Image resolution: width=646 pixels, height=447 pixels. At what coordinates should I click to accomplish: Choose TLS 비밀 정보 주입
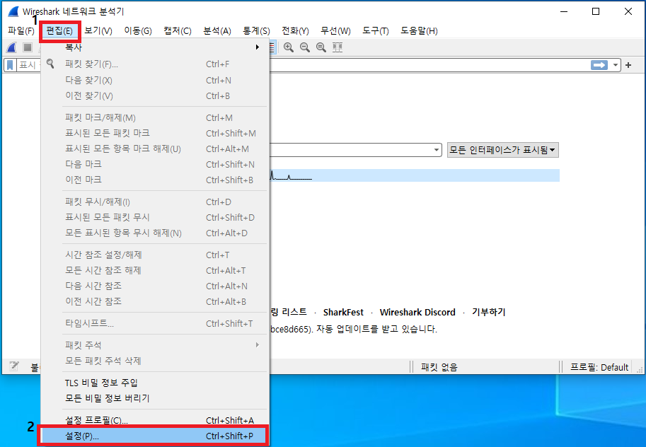coord(155,383)
